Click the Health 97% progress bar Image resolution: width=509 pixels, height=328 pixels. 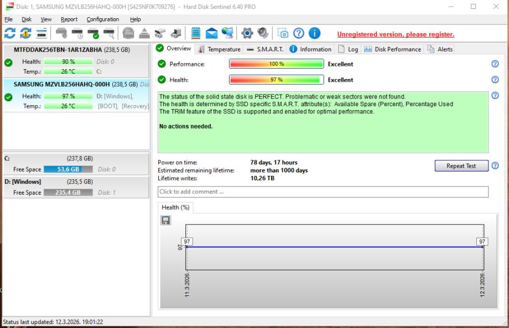(276, 80)
